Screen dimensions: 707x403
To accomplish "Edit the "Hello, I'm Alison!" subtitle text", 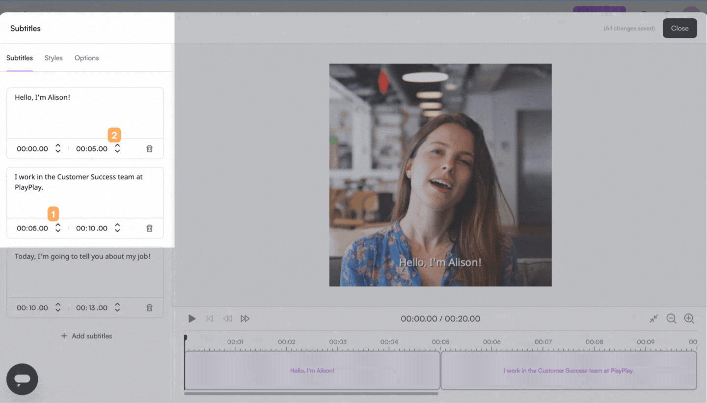I will pos(85,113).
